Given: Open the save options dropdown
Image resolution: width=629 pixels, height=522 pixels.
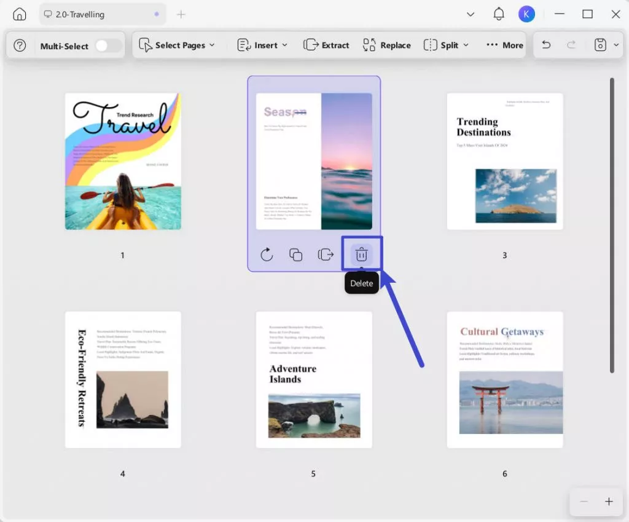Looking at the screenshot, I should coord(606,45).
